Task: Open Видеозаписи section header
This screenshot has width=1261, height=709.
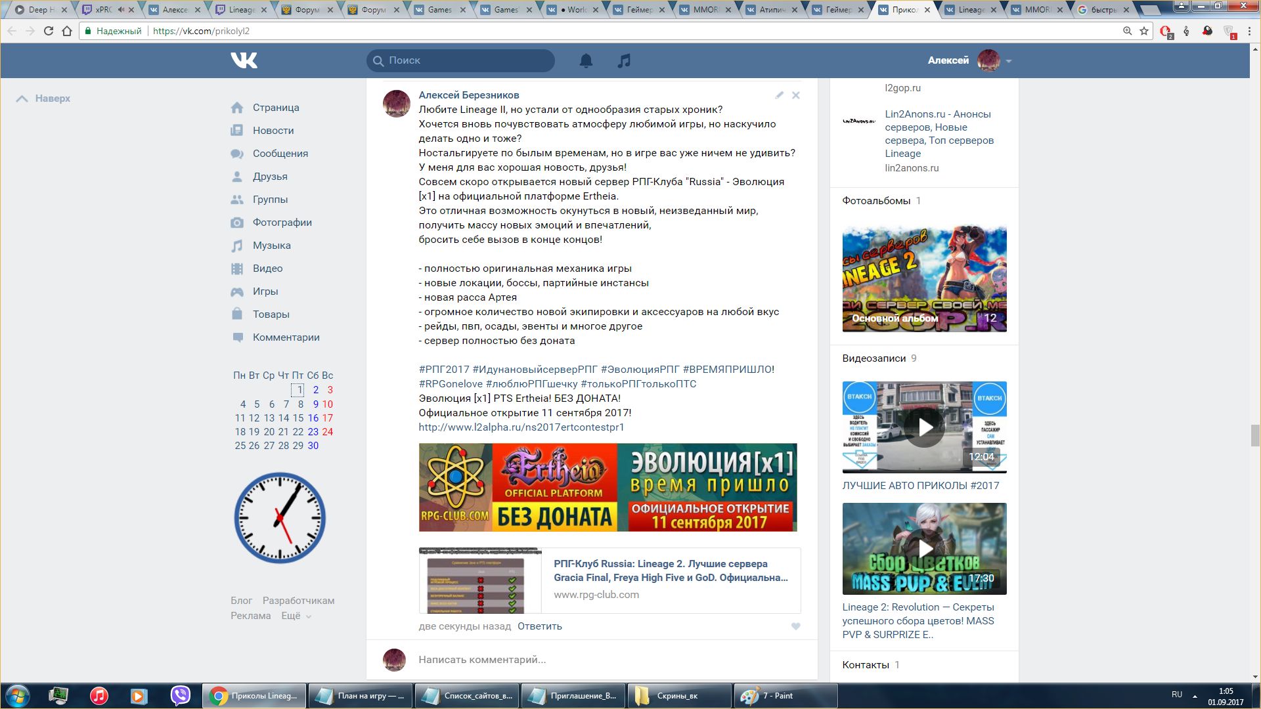Action: tap(874, 358)
